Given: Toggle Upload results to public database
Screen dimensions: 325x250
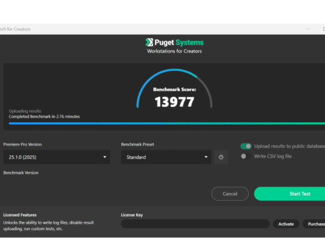Looking at the screenshot, I should tap(246, 146).
